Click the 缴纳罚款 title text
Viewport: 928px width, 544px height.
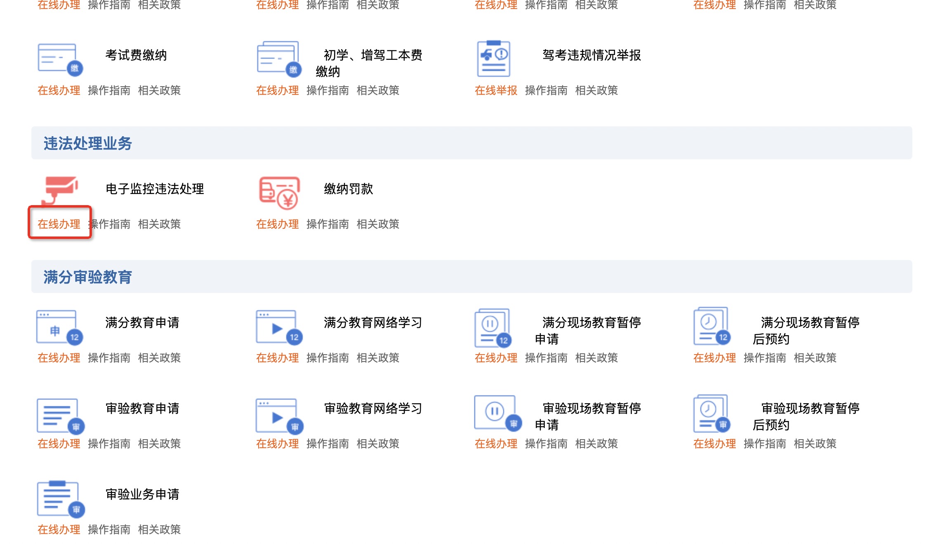(x=349, y=189)
